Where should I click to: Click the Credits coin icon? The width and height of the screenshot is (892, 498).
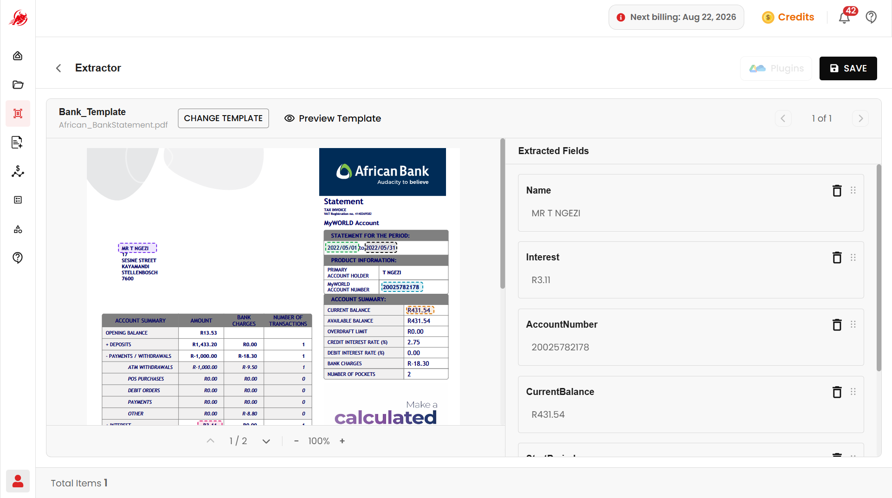pos(768,17)
